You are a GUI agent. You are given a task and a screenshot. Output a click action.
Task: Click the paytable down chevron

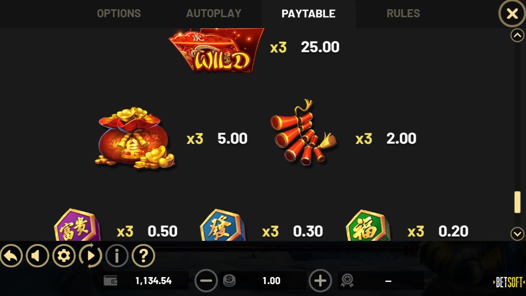tap(517, 234)
